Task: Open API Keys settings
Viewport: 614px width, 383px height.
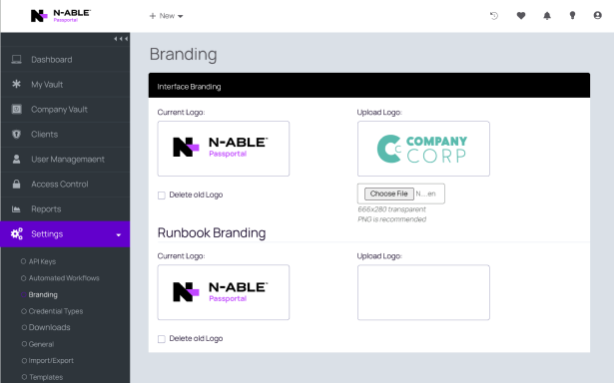Action: coord(42,261)
